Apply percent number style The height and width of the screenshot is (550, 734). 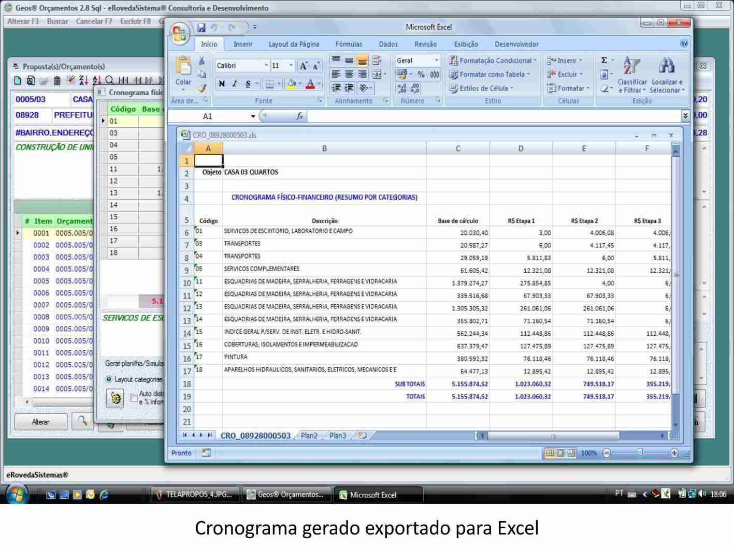click(421, 75)
